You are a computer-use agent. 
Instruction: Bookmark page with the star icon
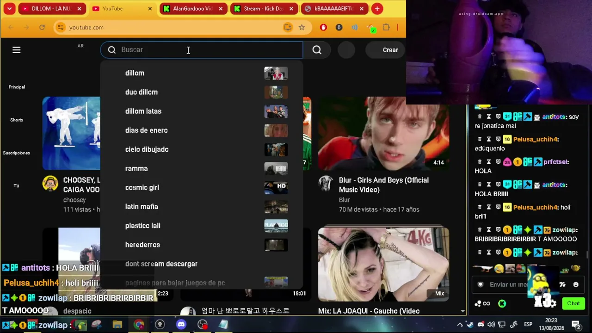click(x=302, y=27)
